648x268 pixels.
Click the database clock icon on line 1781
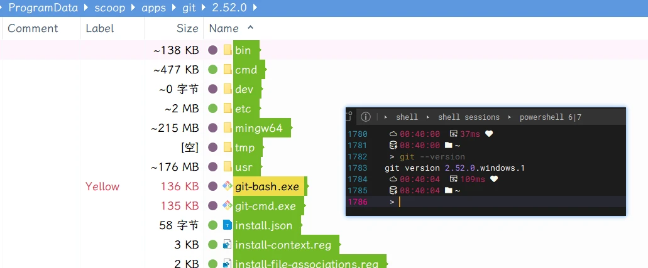point(393,146)
